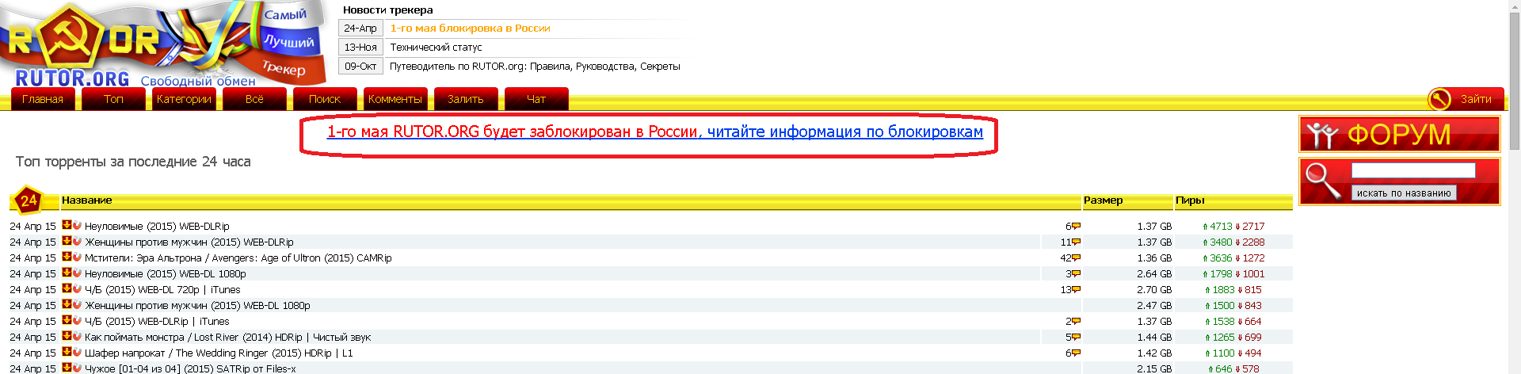The height and width of the screenshot is (374, 1521).
Task: Click the seeder count '4713'
Action: click(1221, 226)
